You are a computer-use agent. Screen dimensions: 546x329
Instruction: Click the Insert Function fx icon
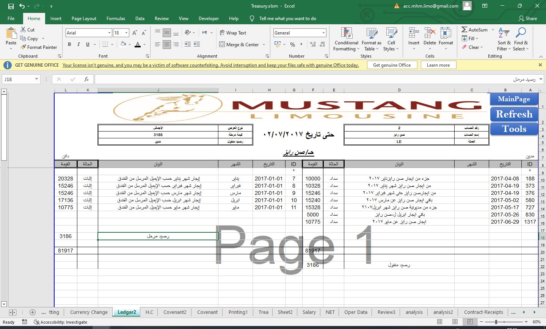pyautogui.click(x=86, y=79)
